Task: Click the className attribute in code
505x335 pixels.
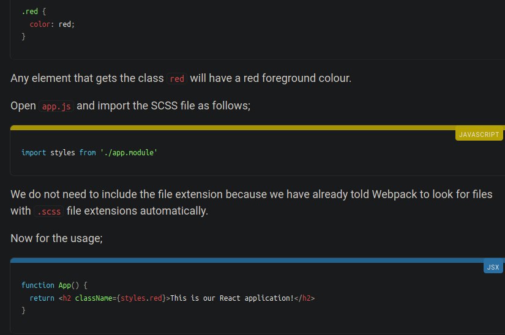Action: coord(94,298)
